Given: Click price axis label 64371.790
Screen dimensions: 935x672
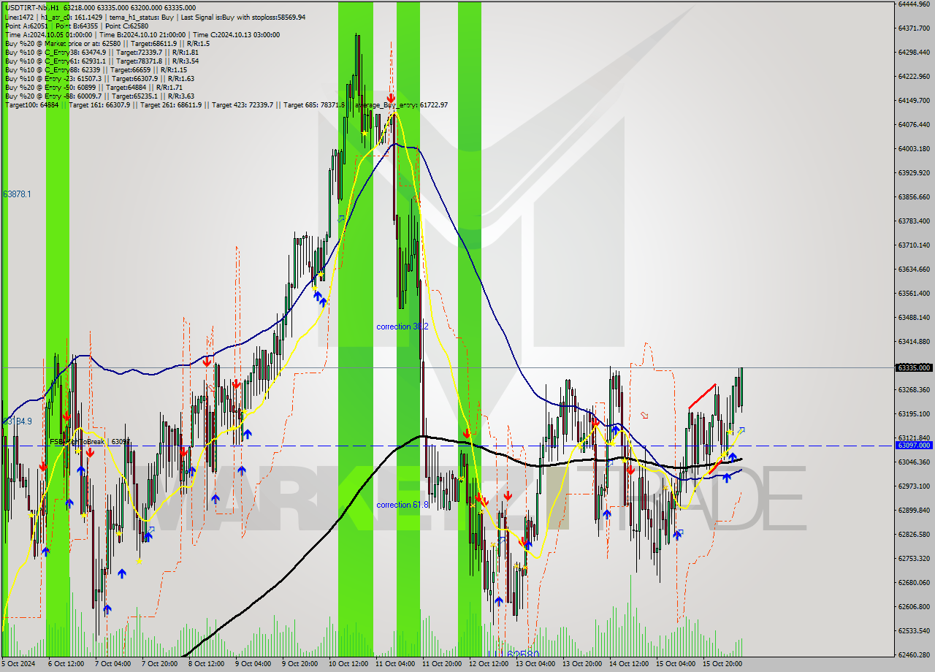Looking at the screenshot, I should [914, 28].
